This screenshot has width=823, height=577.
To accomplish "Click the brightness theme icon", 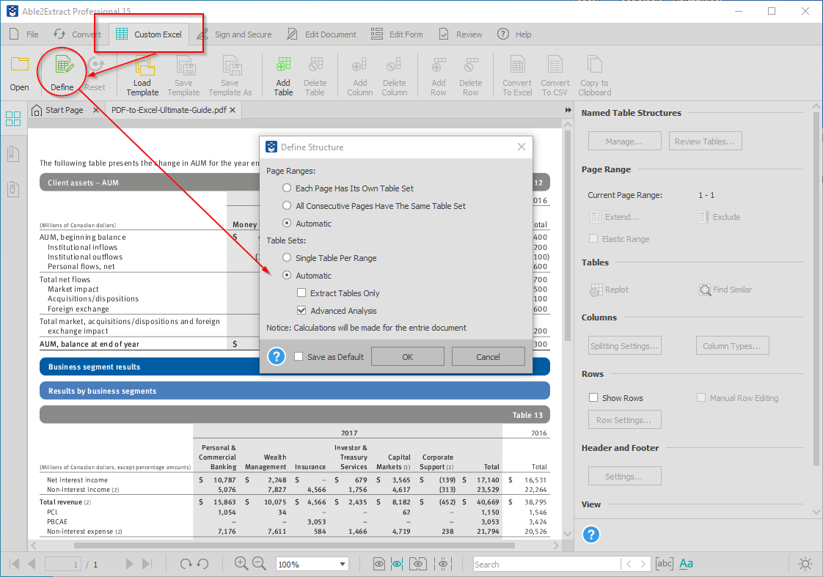I will pyautogui.click(x=805, y=564).
